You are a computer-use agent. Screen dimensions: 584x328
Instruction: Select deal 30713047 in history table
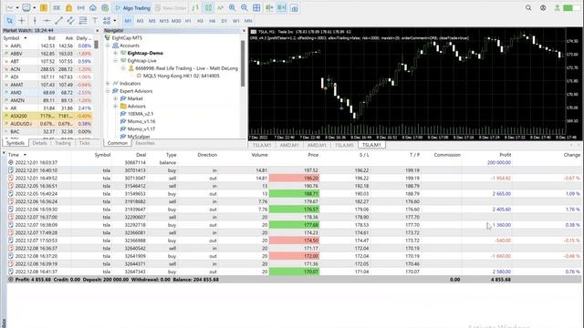point(294,179)
